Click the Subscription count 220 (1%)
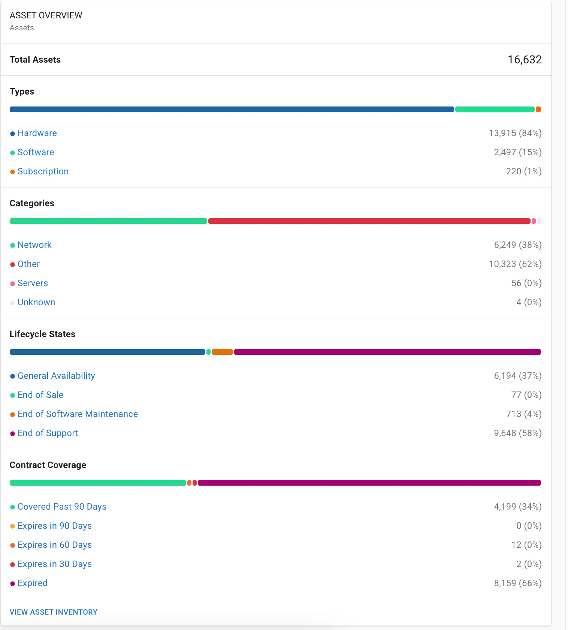Viewport: 568px width, 630px height. coord(524,171)
